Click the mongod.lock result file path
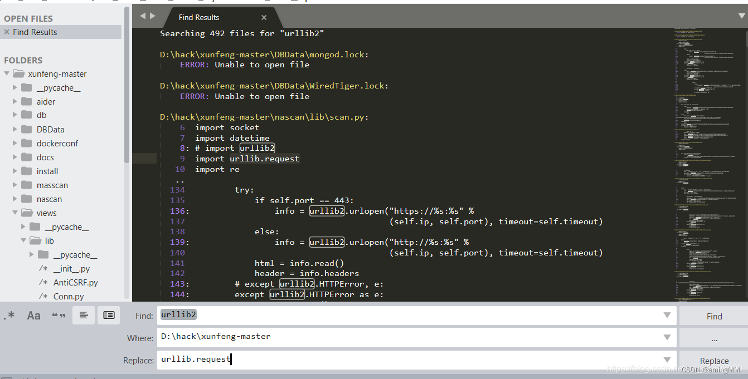Image resolution: width=748 pixels, height=379 pixels. pyautogui.click(x=264, y=55)
